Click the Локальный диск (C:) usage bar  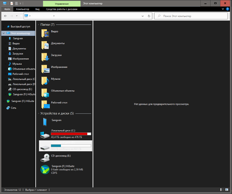[71, 134]
